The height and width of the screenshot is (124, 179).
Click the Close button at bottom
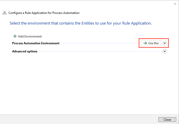tap(167, 120)
